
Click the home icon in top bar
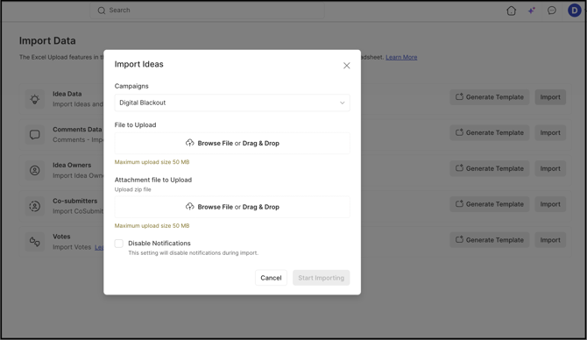[511, 11]
